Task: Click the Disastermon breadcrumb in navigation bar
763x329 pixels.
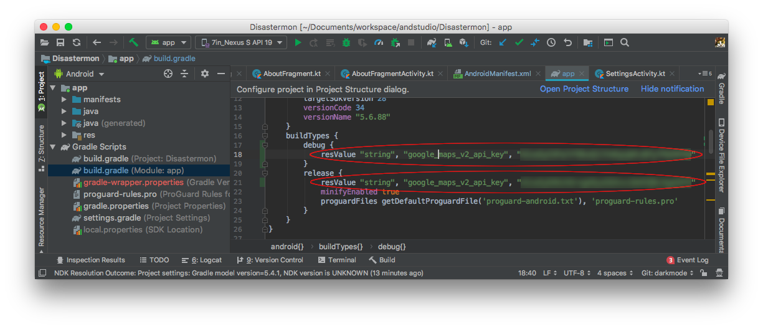Action: point(70,59)
